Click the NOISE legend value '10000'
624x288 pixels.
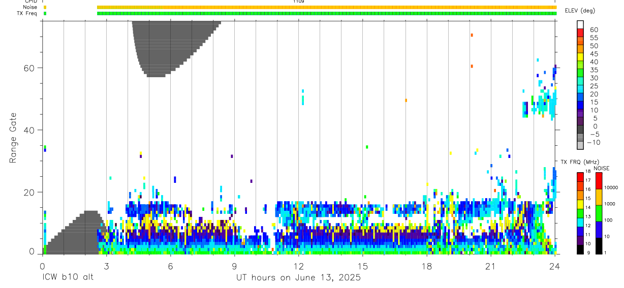pos(611,188)
